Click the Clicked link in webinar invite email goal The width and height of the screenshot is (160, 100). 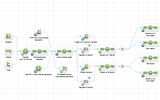pos(86,36)
